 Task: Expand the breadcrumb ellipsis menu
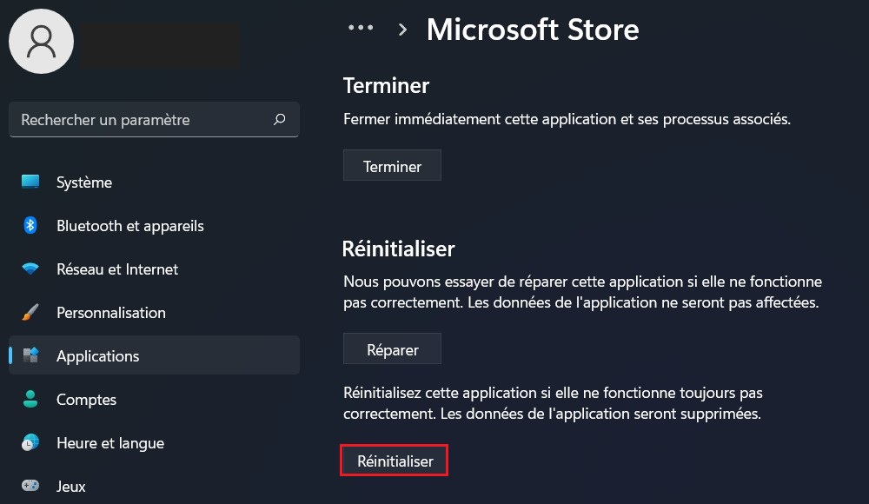[361, 29]
